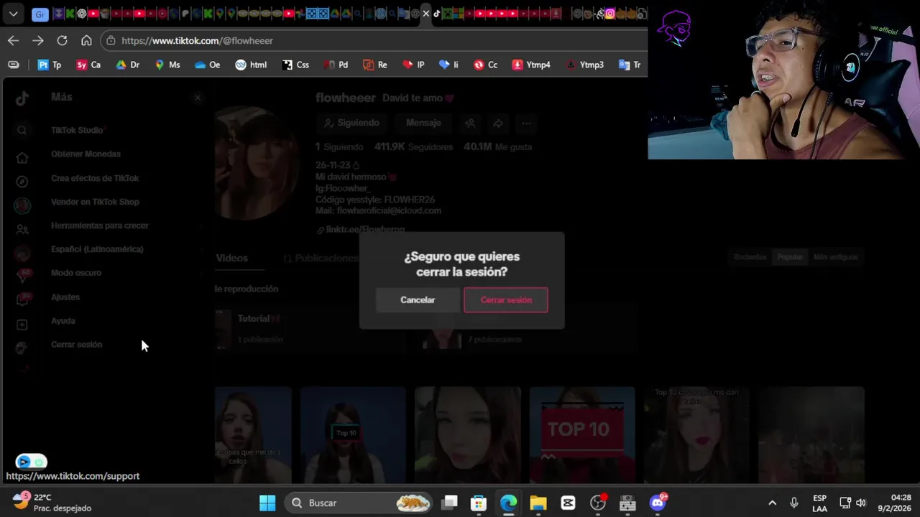
Task: Sort videos by Más antiguos
Action: (835, 257)
